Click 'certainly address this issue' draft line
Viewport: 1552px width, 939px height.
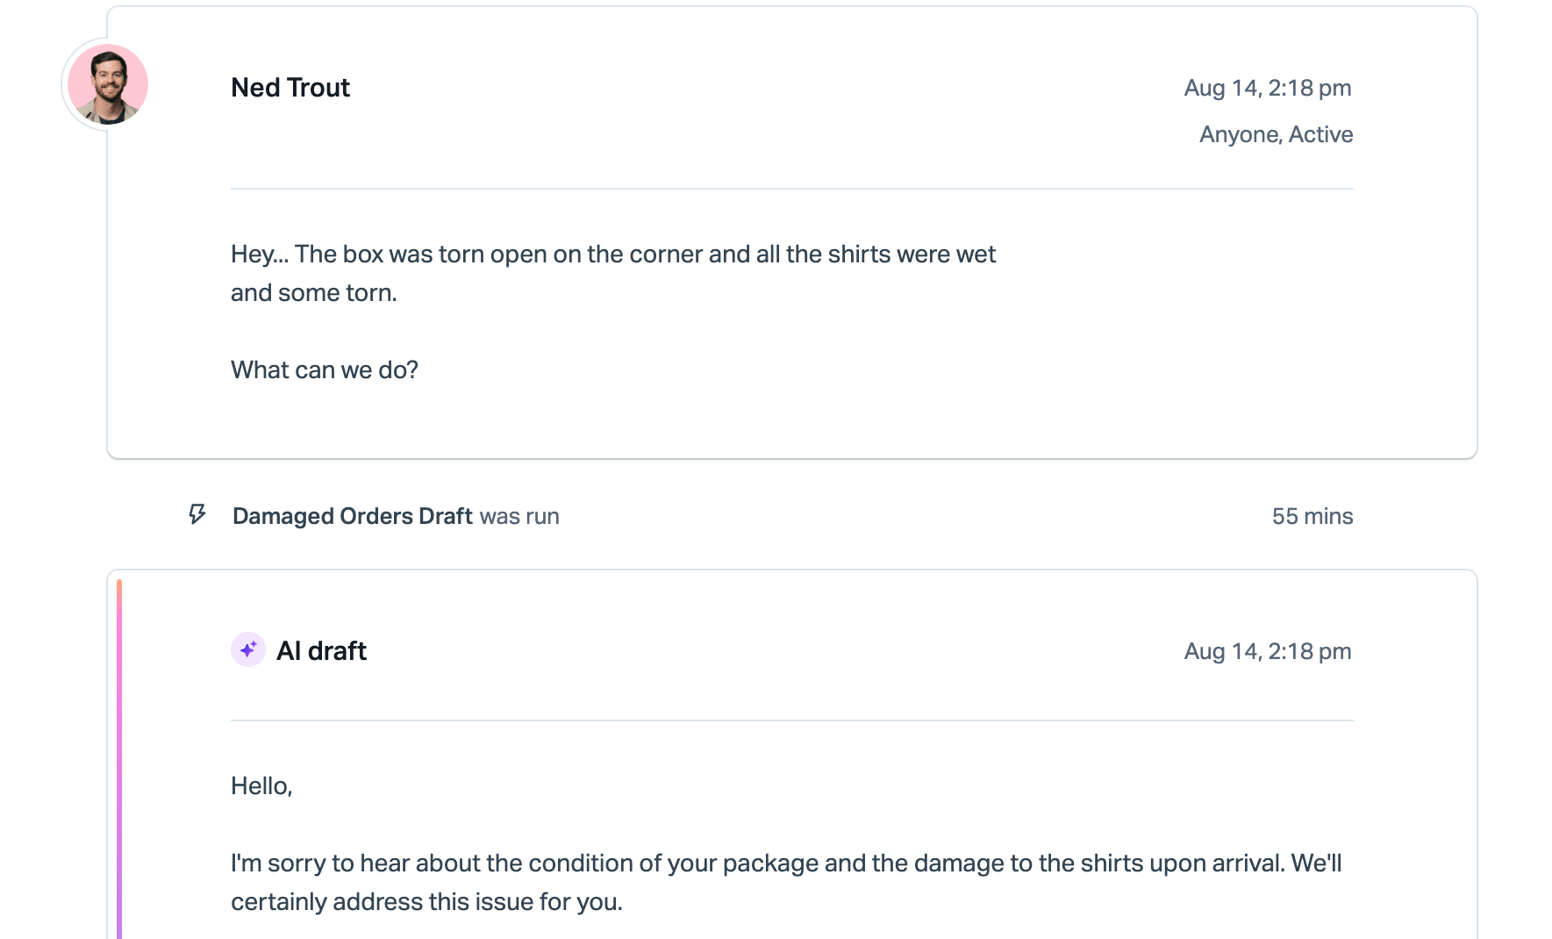(x=426, y=901)
